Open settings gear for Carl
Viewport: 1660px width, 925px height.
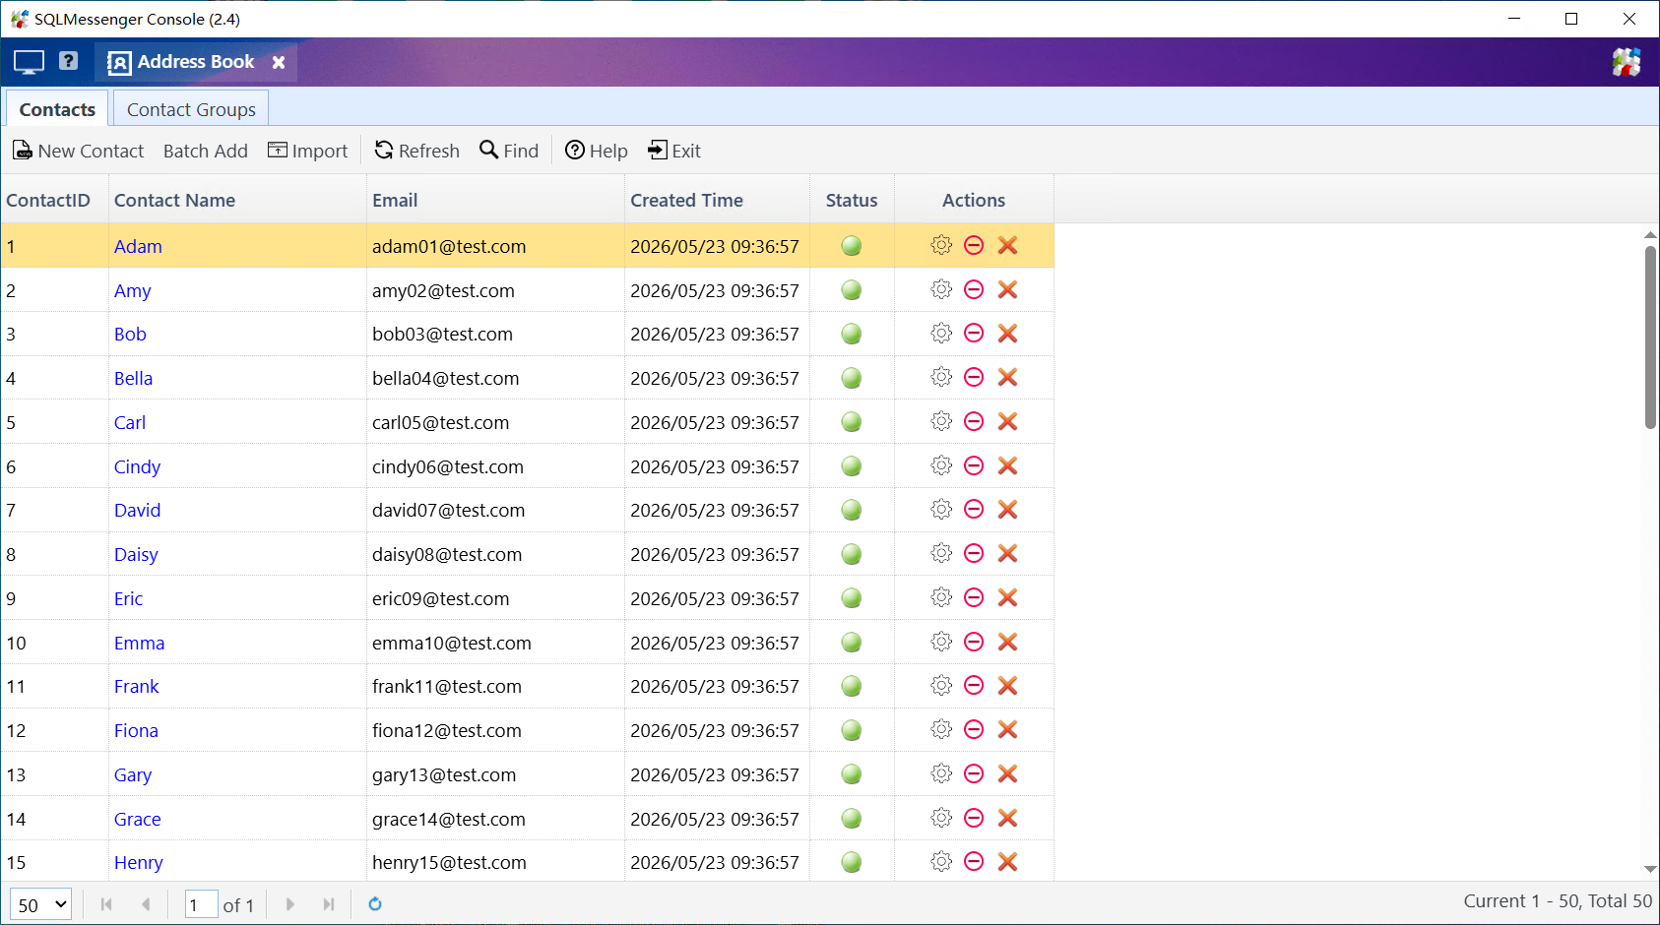(x=941, y=421)
